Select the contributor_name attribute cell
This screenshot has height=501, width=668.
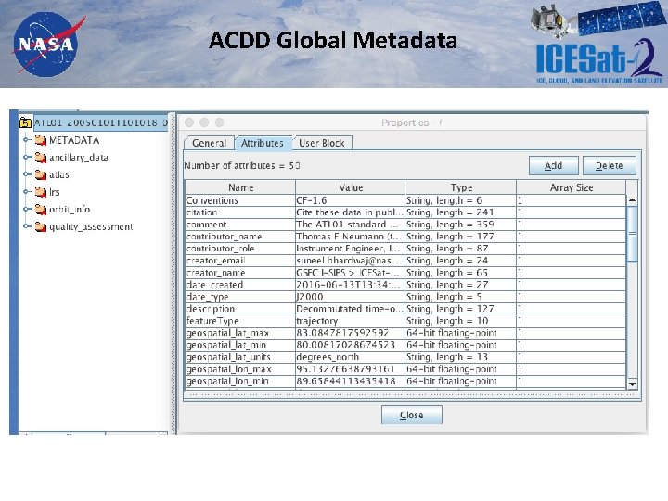pyautogui.click(x=240, y=237)
